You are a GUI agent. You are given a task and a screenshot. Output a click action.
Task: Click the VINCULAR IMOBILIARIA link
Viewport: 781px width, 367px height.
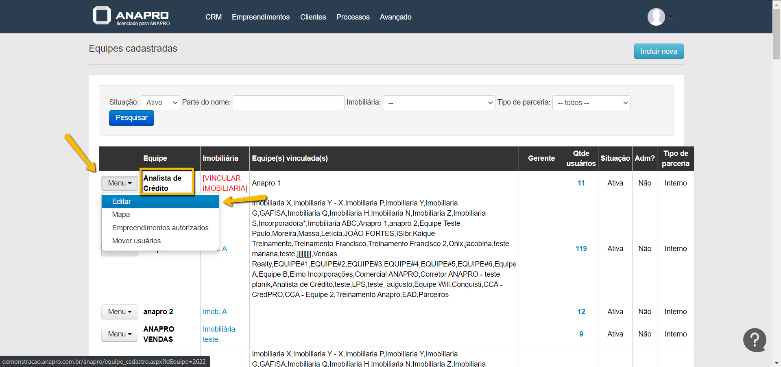coord(225,183)
